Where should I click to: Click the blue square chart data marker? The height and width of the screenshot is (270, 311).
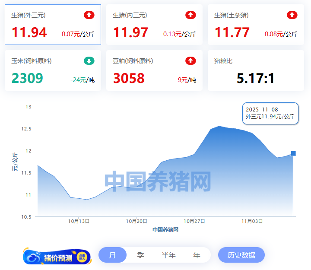point(293,153)
